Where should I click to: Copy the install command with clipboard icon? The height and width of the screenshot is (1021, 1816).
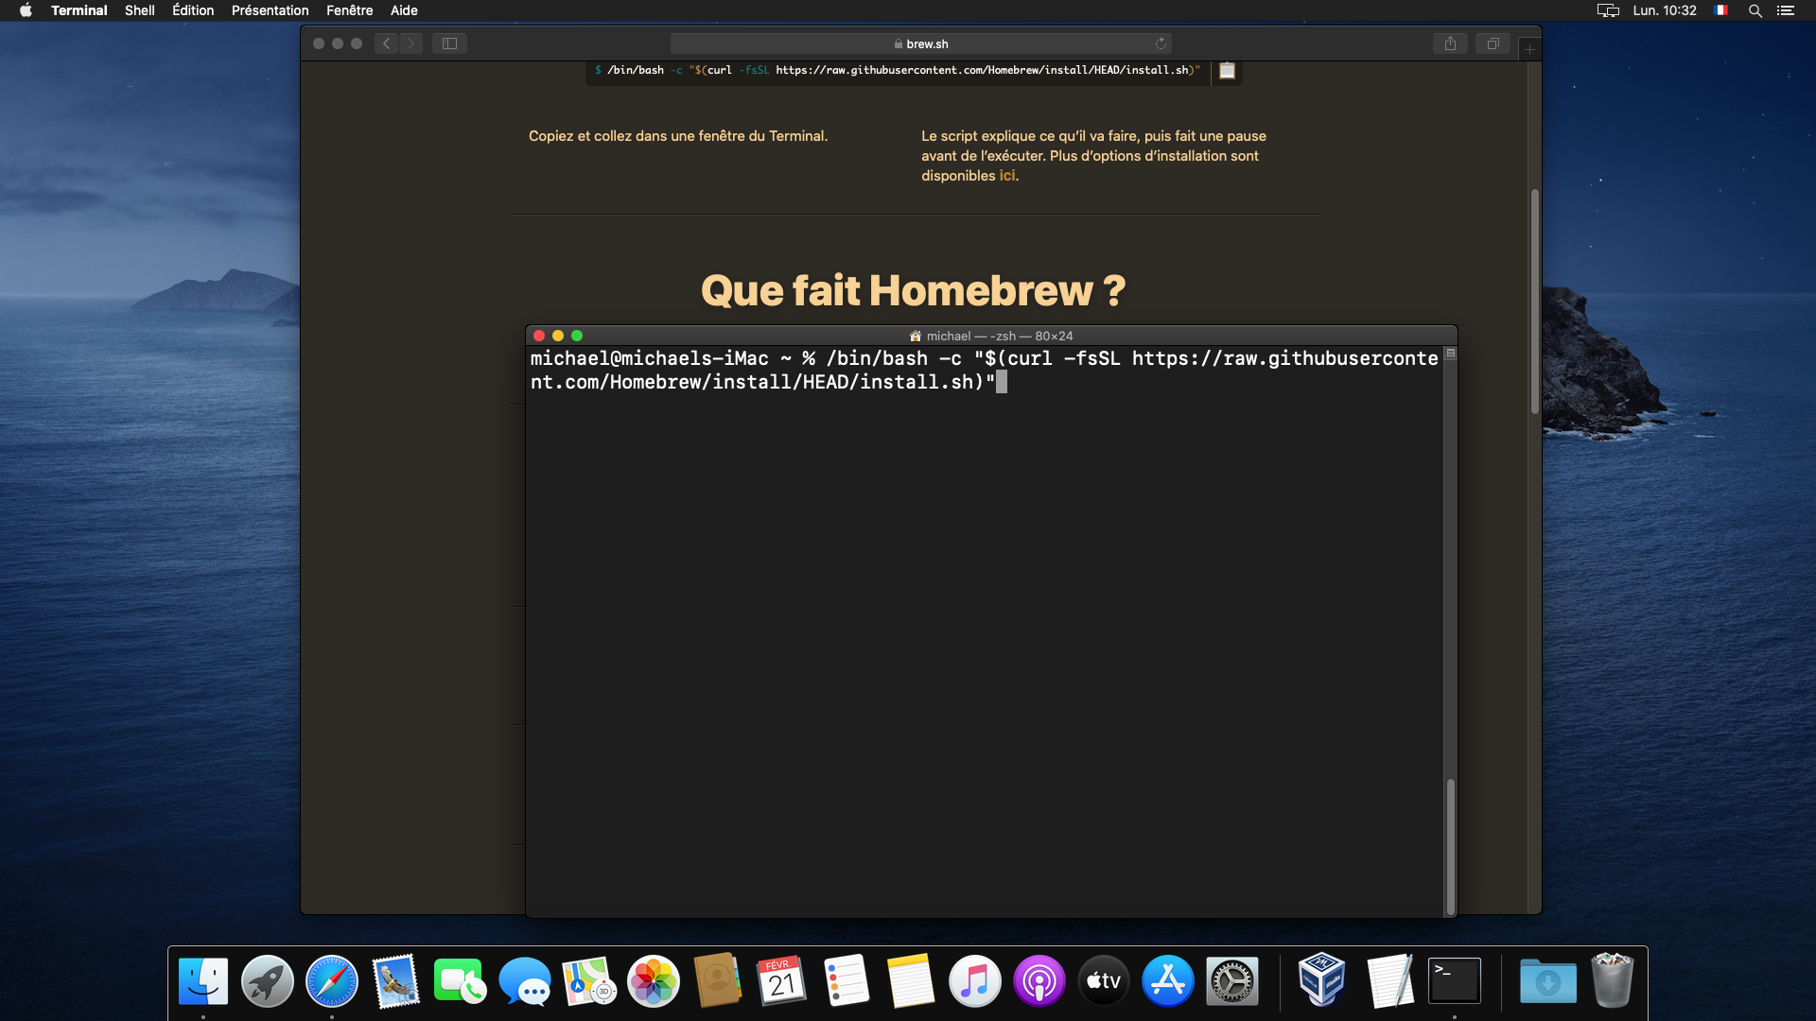pos(1227,71)
